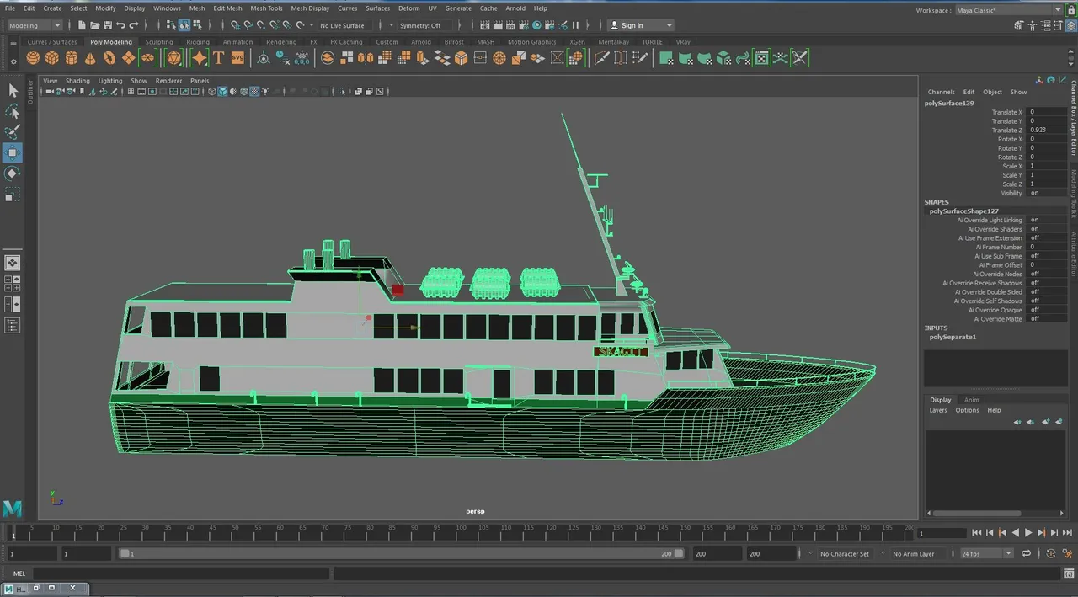
Task: Open the Deform menu
Action: pyautogui.click(x=408, y=8)
